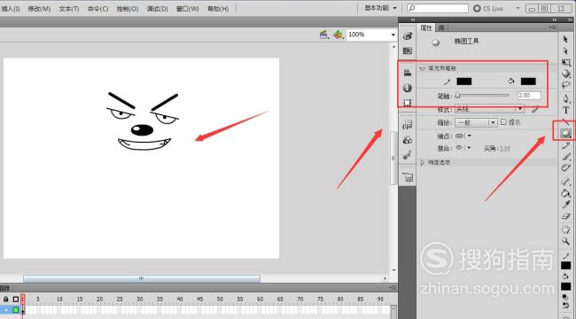This screenshot has width=576, height=319.
Task: Open the Code Snippets panel icon
Action: point(408,125)
